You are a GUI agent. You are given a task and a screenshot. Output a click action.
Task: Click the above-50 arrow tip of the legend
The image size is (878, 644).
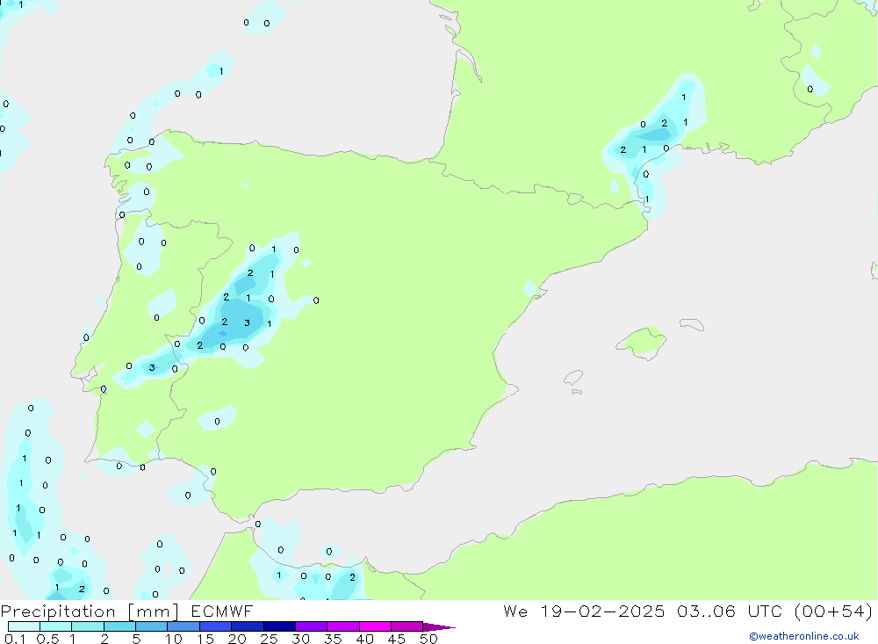coord(438,627)
